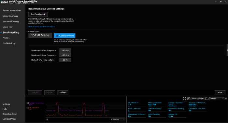
Task: Click the CPU Utilization 7 % monitor tile
Action: [137, 104]
